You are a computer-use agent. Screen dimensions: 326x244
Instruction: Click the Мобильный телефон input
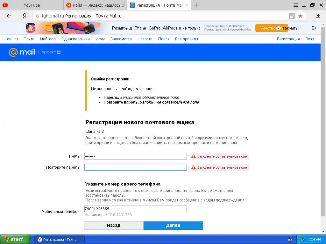[x=136, y=209]
